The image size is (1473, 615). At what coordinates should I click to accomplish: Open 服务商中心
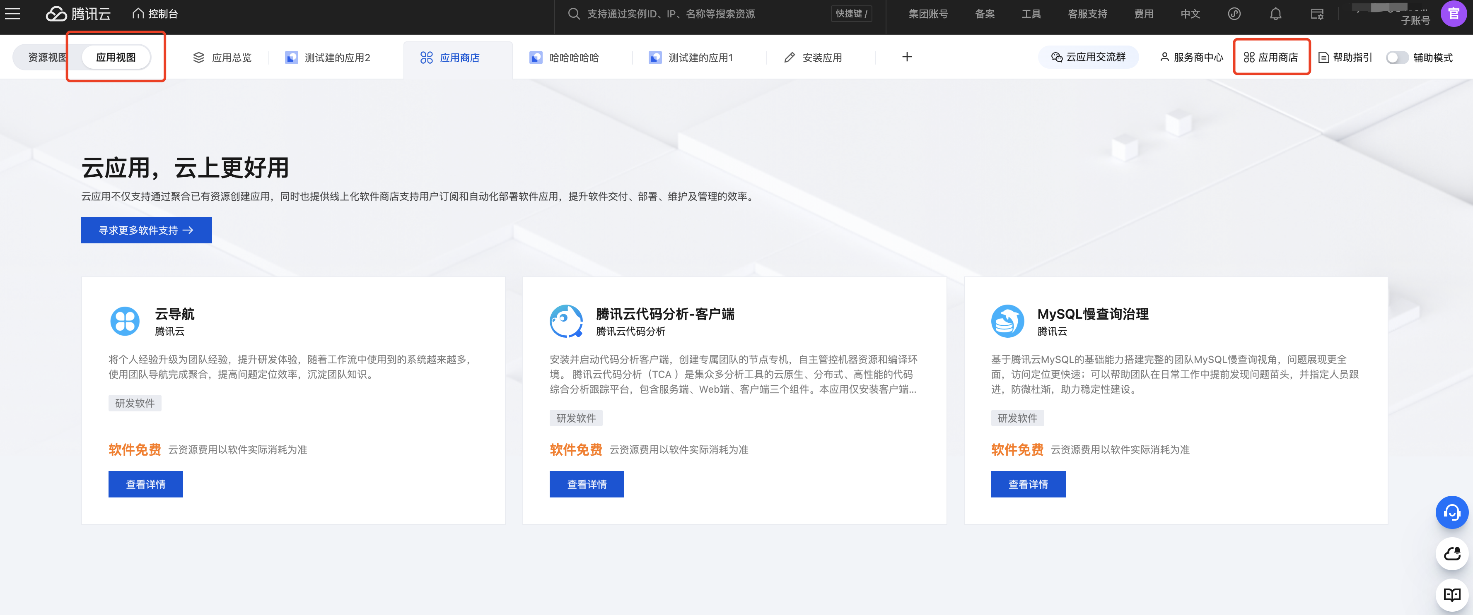pyautogui.click(x=1191, y=57)
